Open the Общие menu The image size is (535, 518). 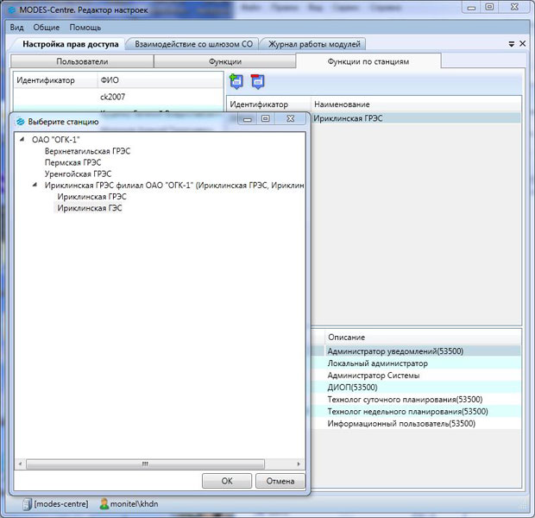[47, 28]
